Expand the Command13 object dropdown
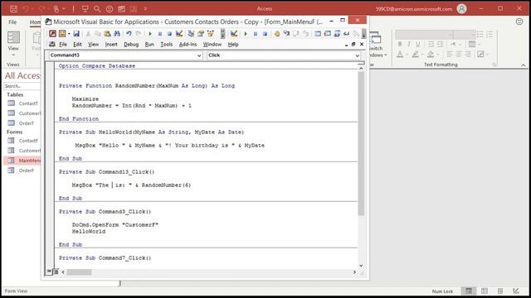 199,55
